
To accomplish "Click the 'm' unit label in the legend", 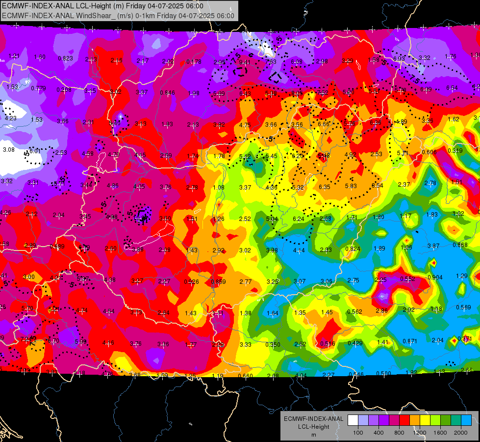I will 313,435.
